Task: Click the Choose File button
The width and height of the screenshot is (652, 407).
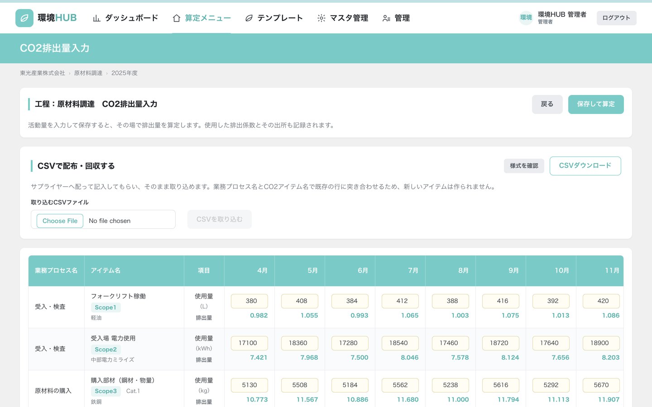Action: [x=60, y=221]
